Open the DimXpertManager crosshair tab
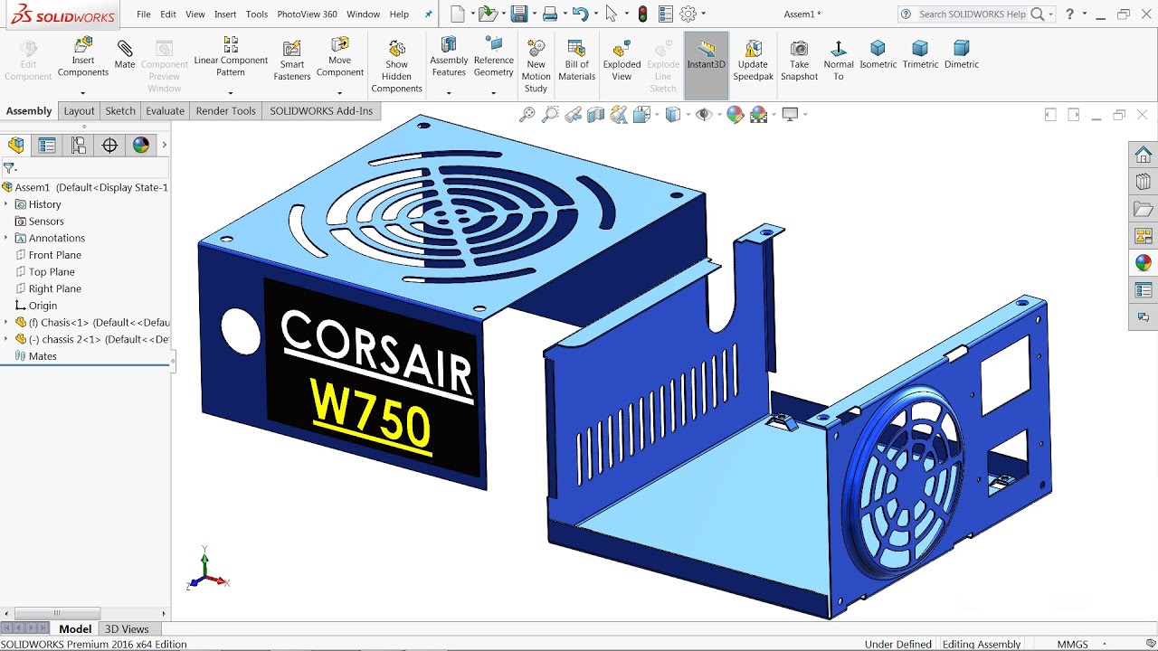The width and height of the screenshot is (1158, 651). (x=109, y=145)
